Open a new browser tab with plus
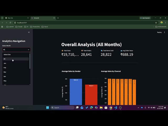 pos(58,18)
